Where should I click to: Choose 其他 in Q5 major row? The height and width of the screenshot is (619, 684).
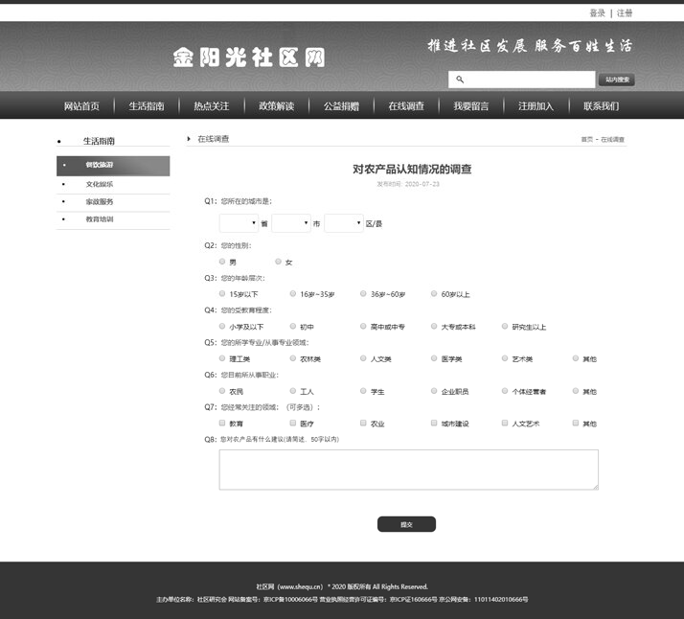pyautogui.click(x=576, y=358)
